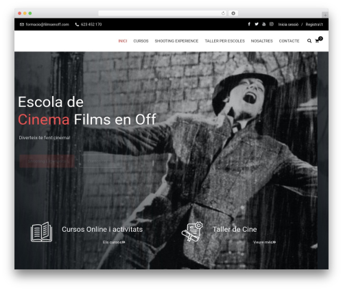Viewport: 343px width, 290px height.
Task: Click the Cursos Online i activitats heading
Action: pyautogui.click(x=102, y=229)
